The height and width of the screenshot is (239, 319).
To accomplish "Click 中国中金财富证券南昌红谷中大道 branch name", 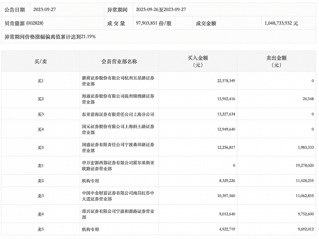I will tap(118, 196).
